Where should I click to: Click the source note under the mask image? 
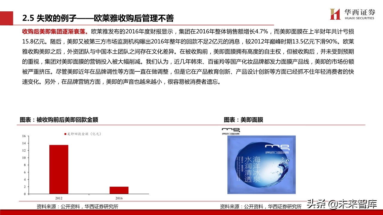tap(261, 206)
